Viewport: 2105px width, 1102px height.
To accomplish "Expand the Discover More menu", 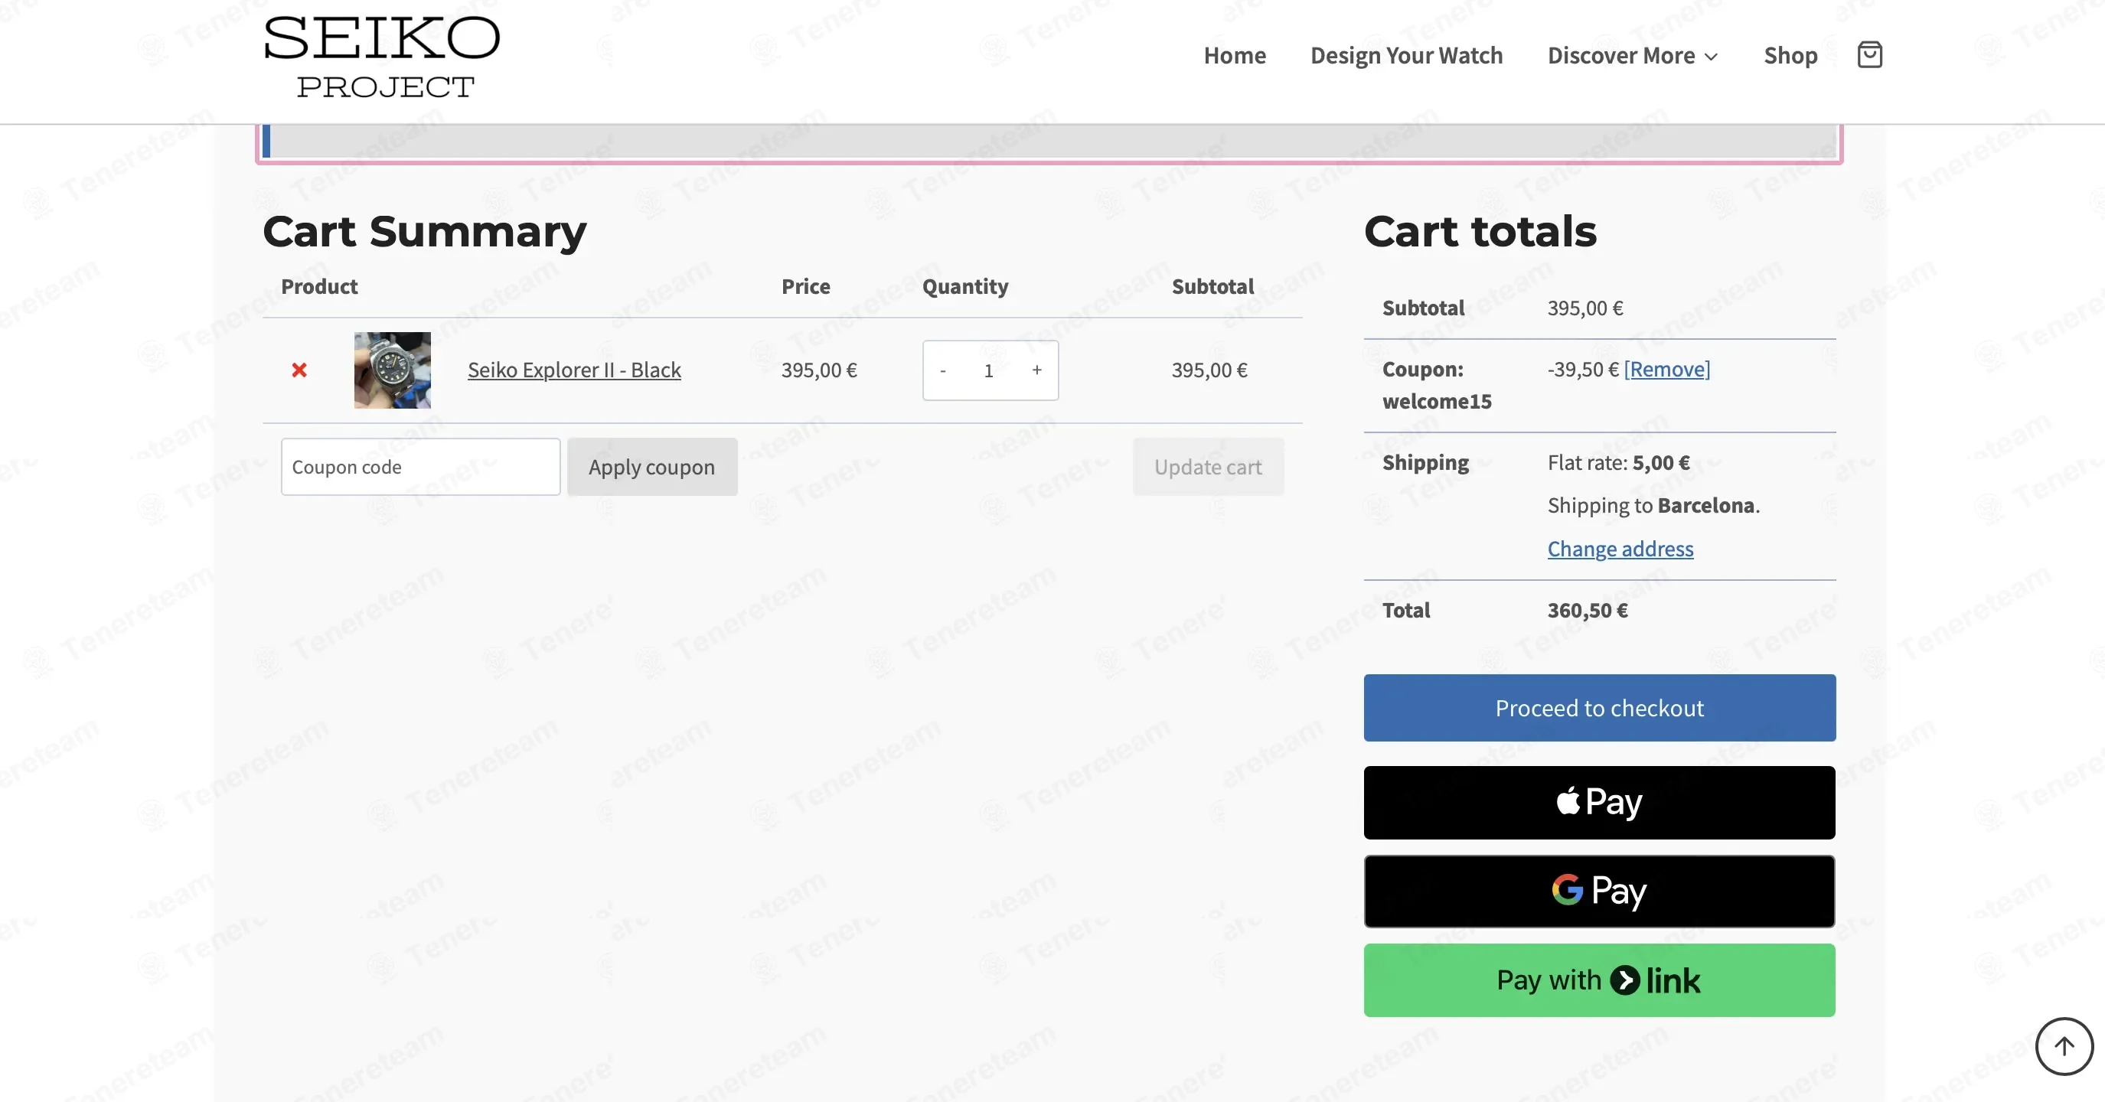I will (x=1633, y=56).
